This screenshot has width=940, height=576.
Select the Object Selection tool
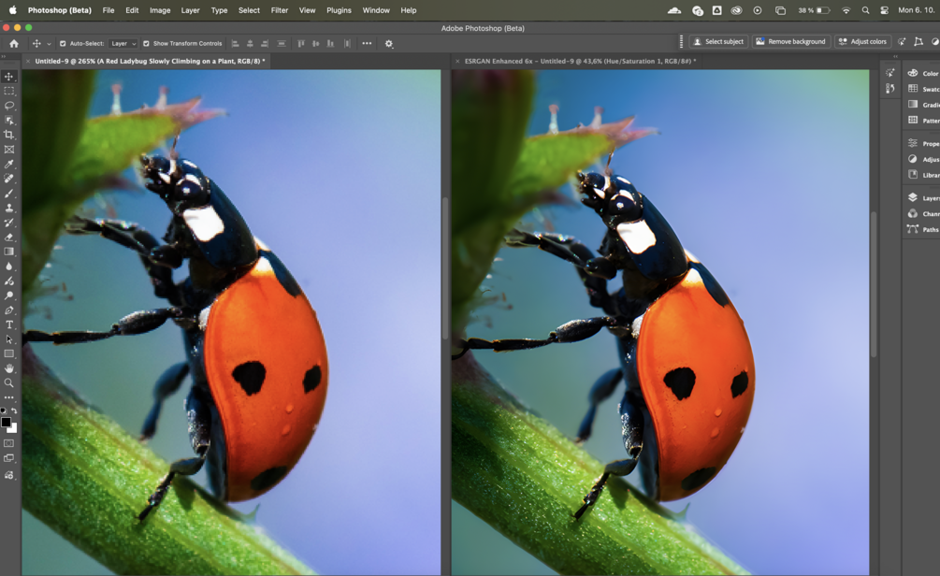click(x=9, y=121)
